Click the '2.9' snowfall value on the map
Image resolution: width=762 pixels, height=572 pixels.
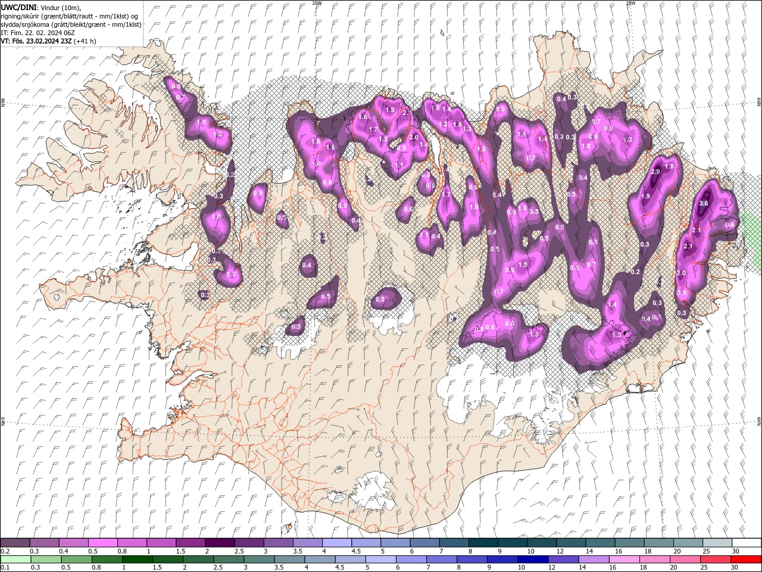pyautogui.click(x=655, y=172)
